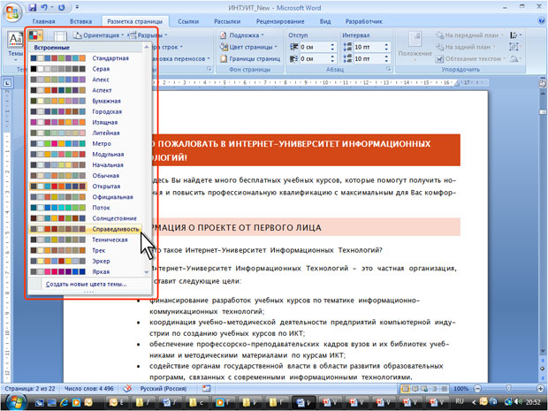Click Send to Back (На задний план)

pyautogui.click(x=467, y=47)
